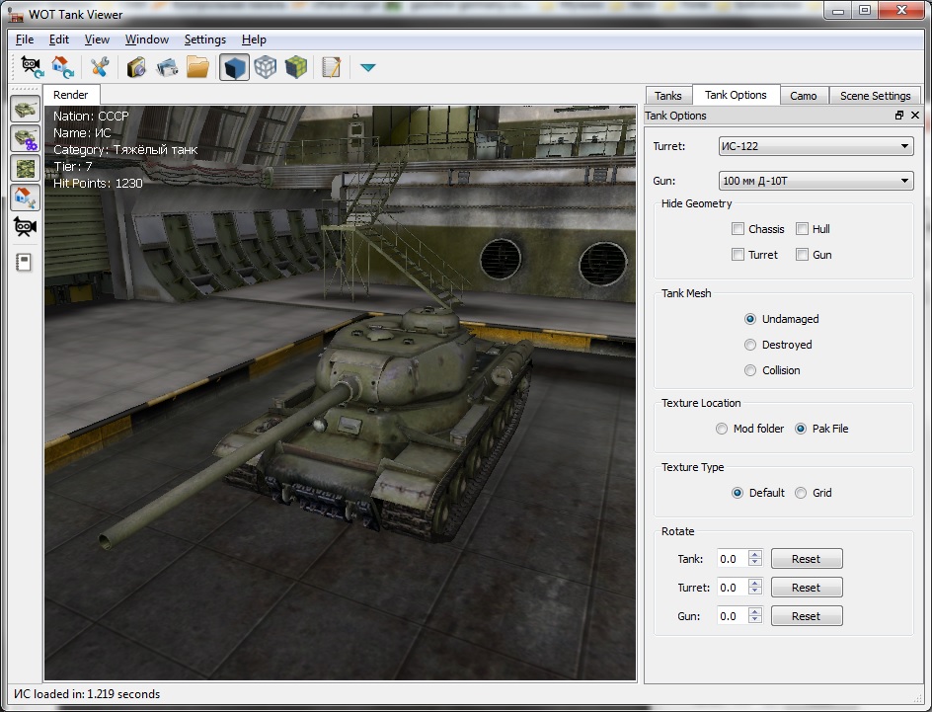
Task: Open the Settings menu
Action: (204, 40)
